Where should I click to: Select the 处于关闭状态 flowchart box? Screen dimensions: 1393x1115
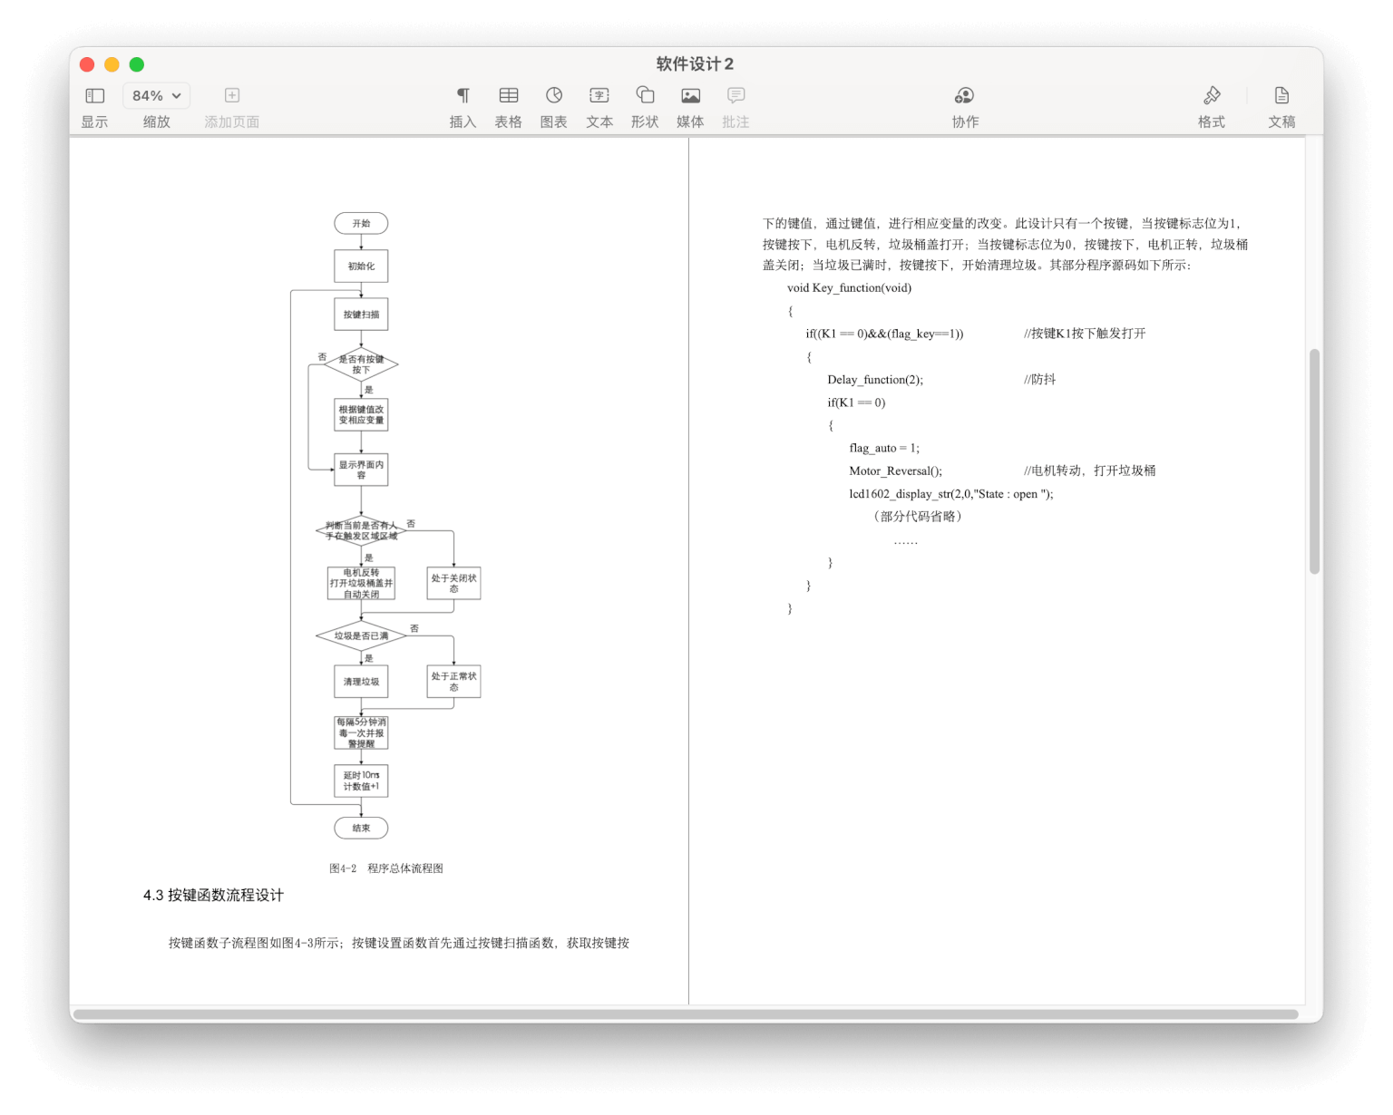(x=453, y=583)
